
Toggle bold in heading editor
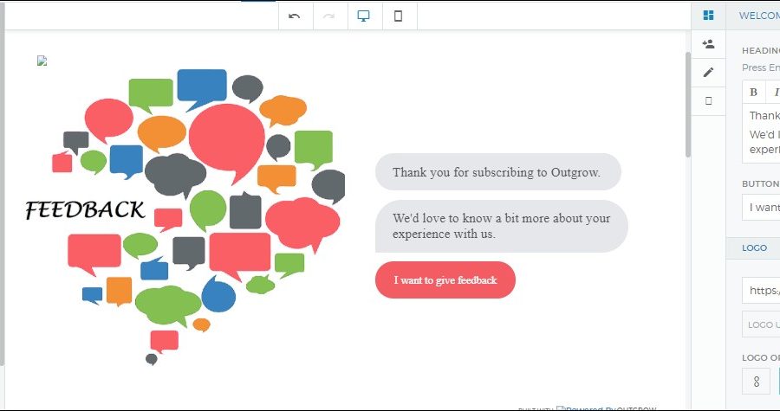753,93
